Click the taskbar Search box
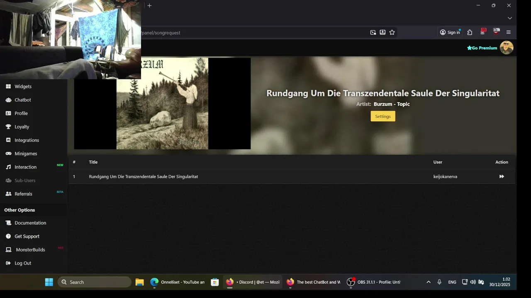The image size is (531, 298). [x=95, y=282]
